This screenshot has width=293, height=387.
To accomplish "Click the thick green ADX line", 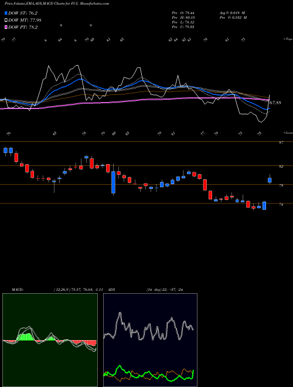I will tap(149, 373).
